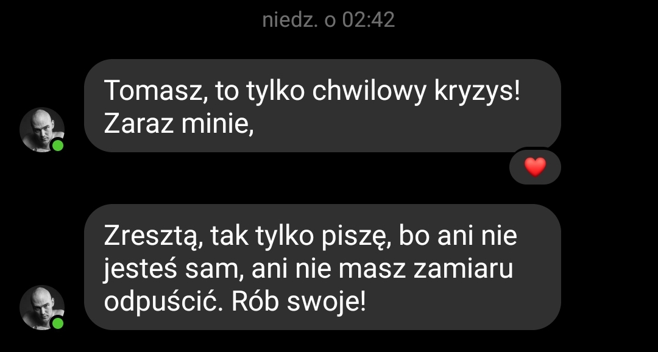Click the green online dot on lower avatar
The height and width of the screenshot is (352, 658).
[x=57, y=323]
